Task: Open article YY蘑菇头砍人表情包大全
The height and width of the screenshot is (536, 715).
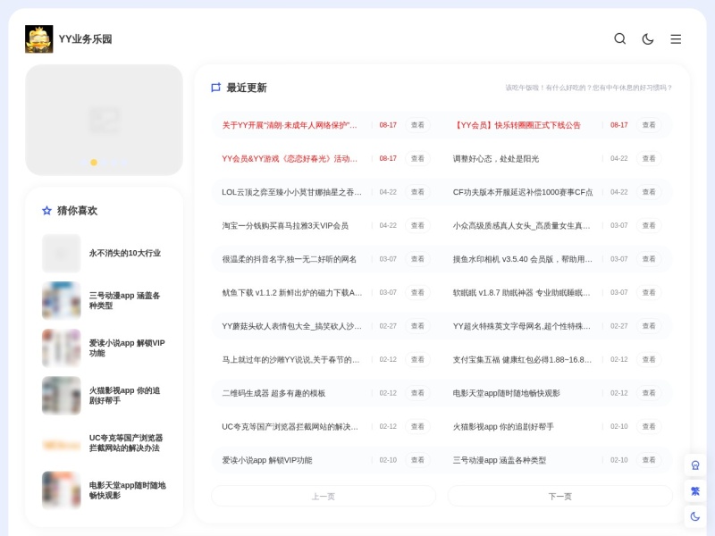Action: [x=292, y=326]
